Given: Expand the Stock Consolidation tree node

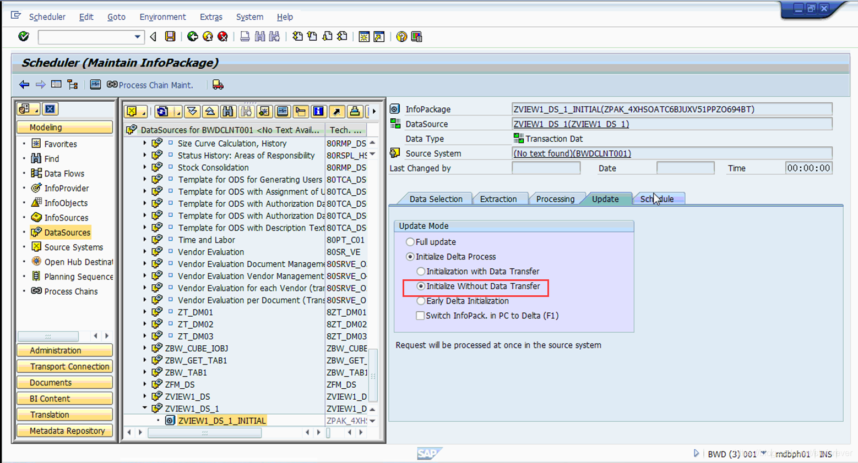Looking at the screenshot, I should (145, 167).
